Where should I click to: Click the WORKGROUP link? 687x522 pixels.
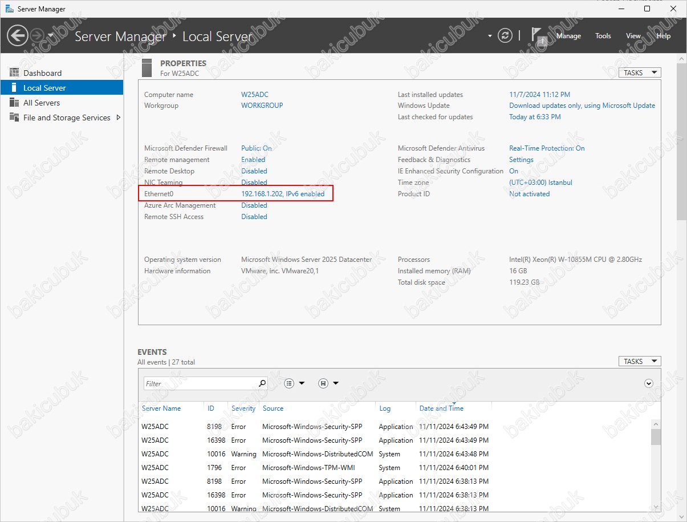(262, 106)
